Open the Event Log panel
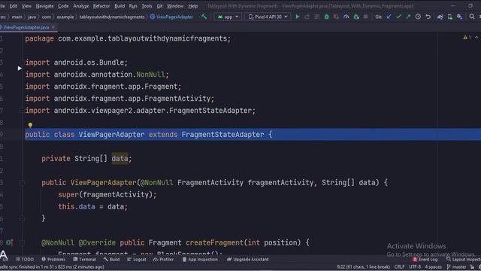 (x=425, y=259)
